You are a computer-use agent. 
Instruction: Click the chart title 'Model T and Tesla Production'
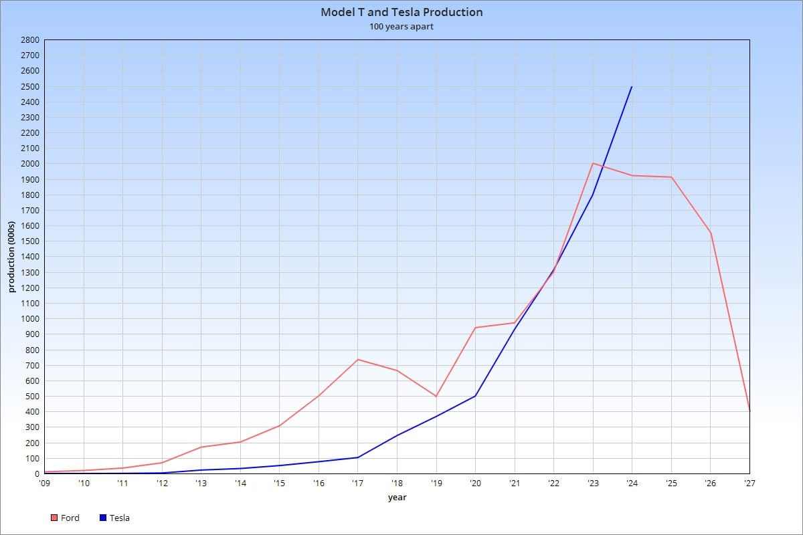(401, 12)
